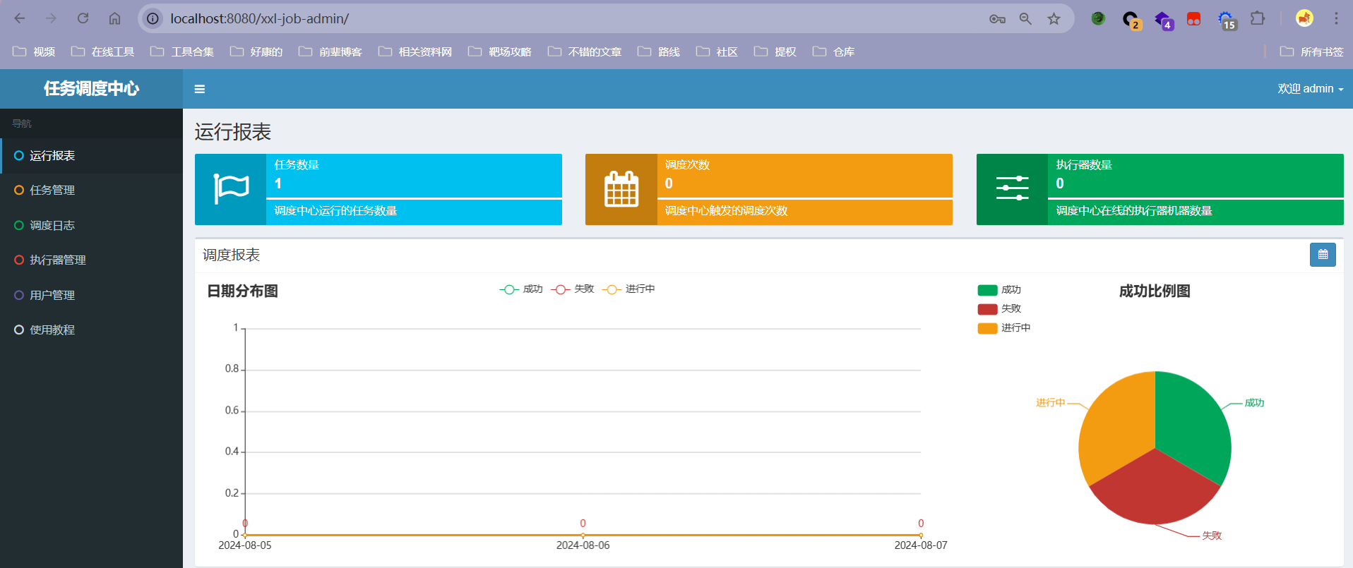
Task: Open the 前辈博客 bookmark folder
Action: click(x=330, y=52)
